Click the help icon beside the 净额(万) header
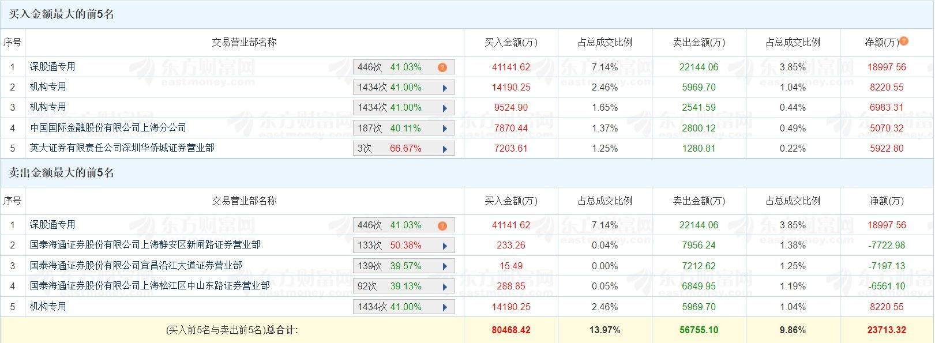This screenshot has height=343, width=935. (904, 41)
